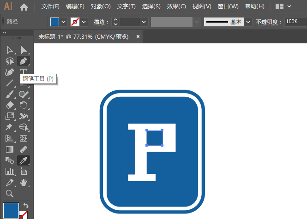Select the Zoom magnifier tool
The image size is (307, 219).
pyautogui.click(x=9, y=194)
